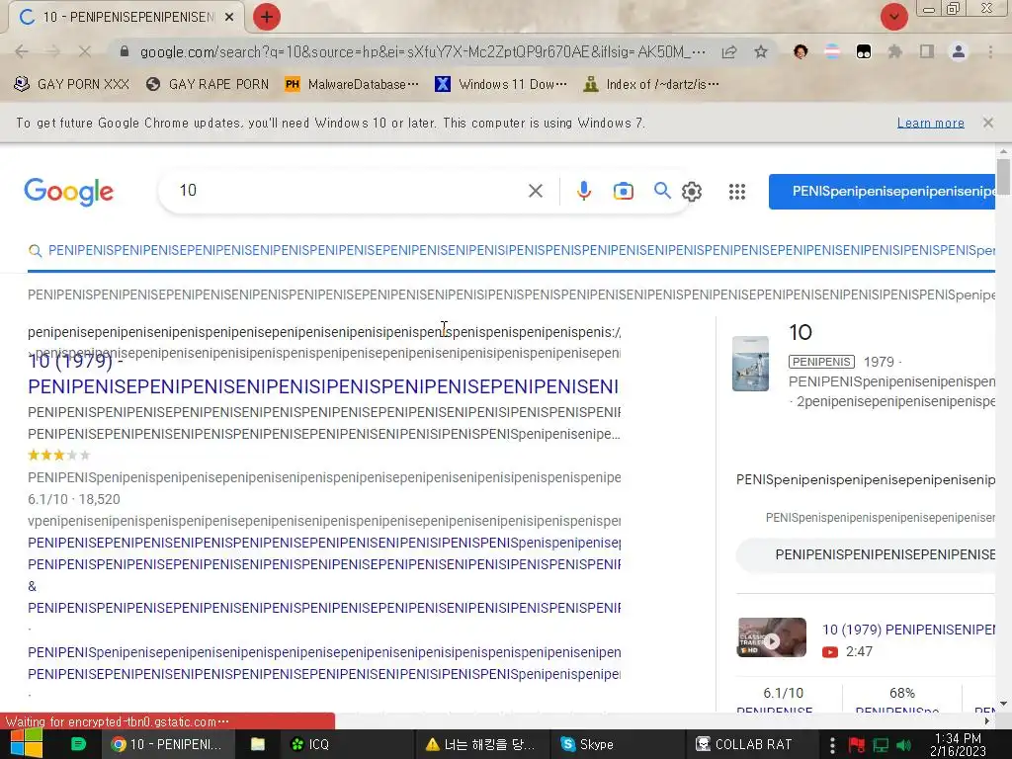Dismiss the Chrome update notification bar
1012x759 pixels.
pos(987,123)
